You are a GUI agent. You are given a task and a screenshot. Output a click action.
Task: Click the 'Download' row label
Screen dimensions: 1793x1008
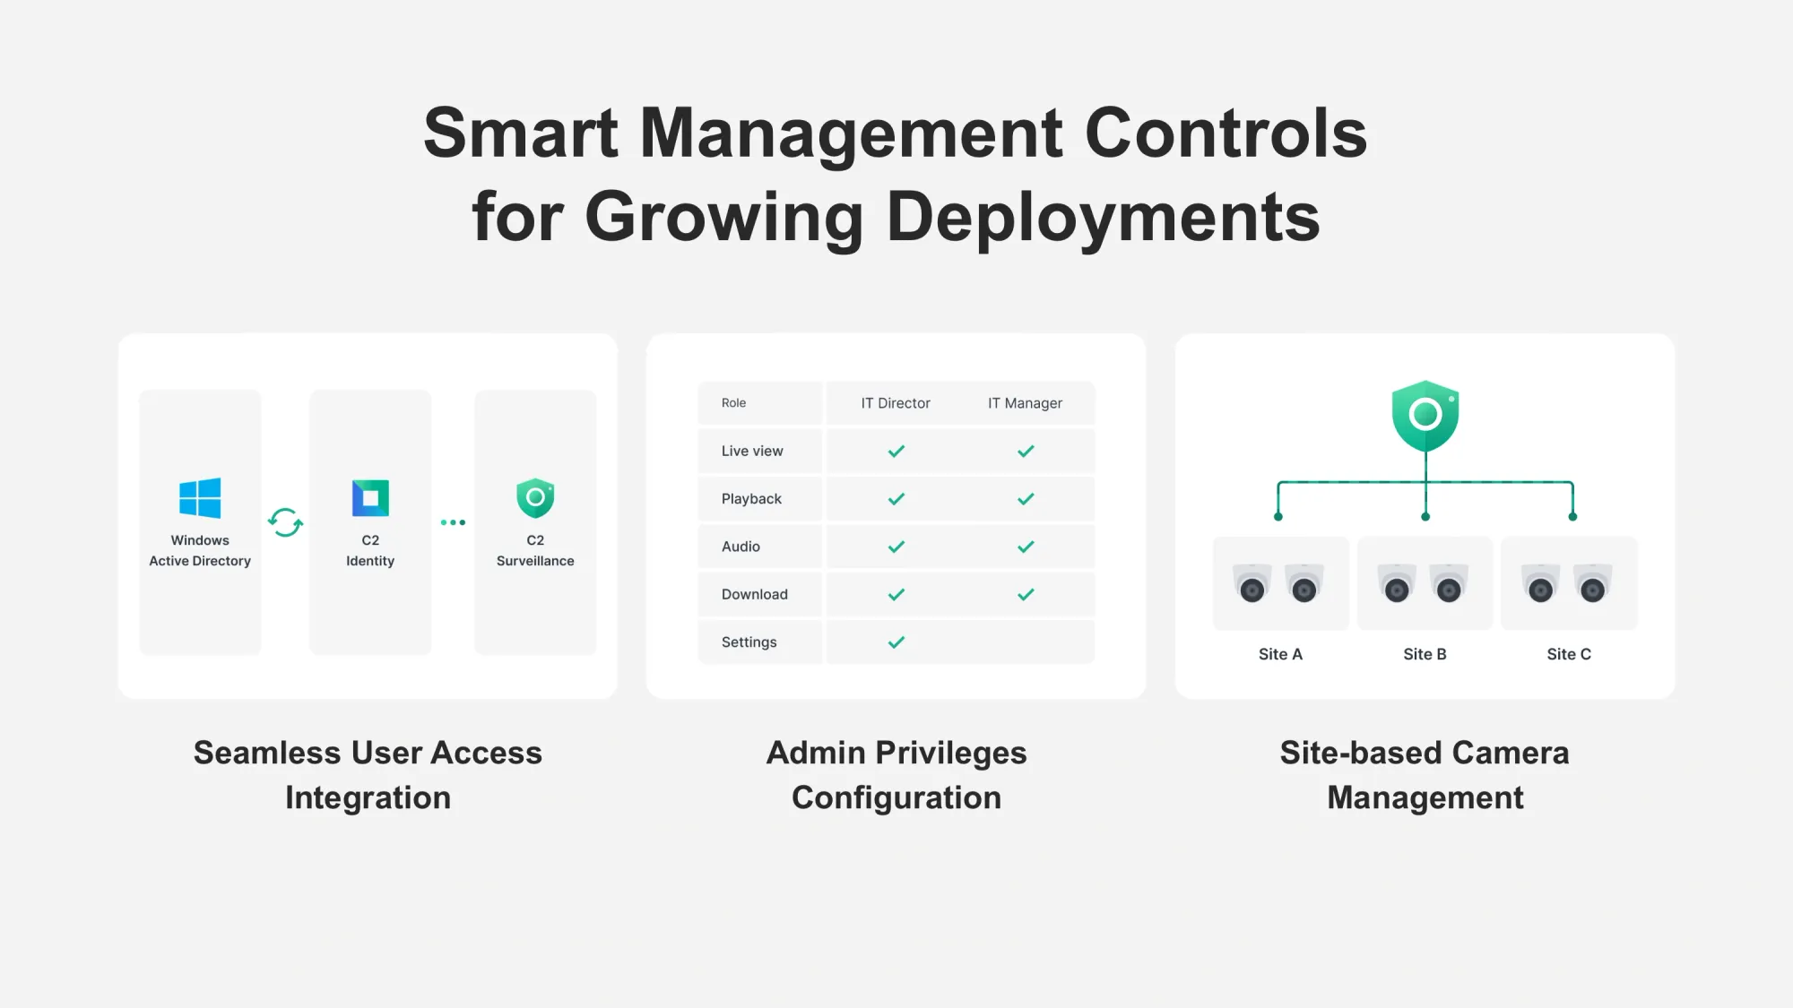[754, 594]
